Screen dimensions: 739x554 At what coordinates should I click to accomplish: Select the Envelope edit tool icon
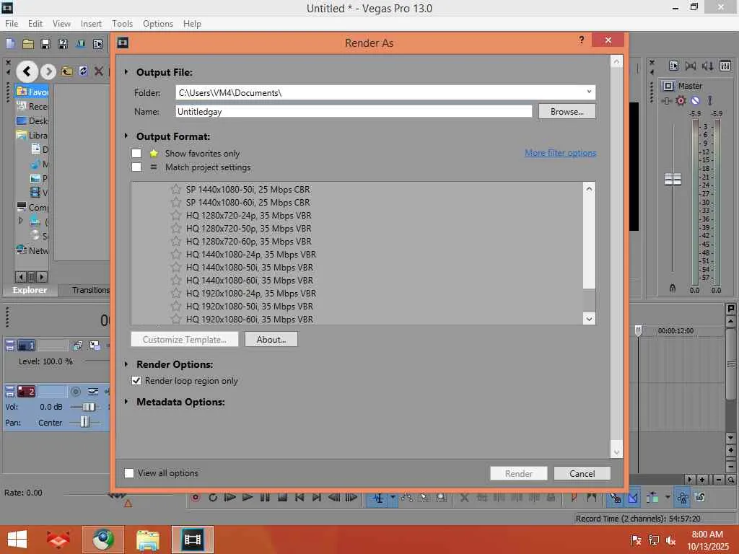click(407, 498)
